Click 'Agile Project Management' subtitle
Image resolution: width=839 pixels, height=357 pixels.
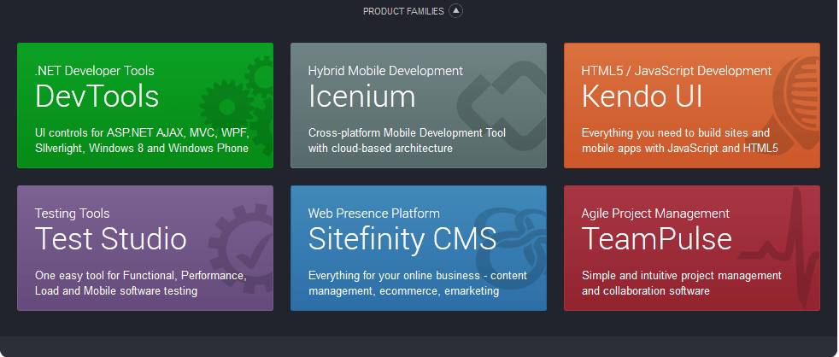(655, 214)
